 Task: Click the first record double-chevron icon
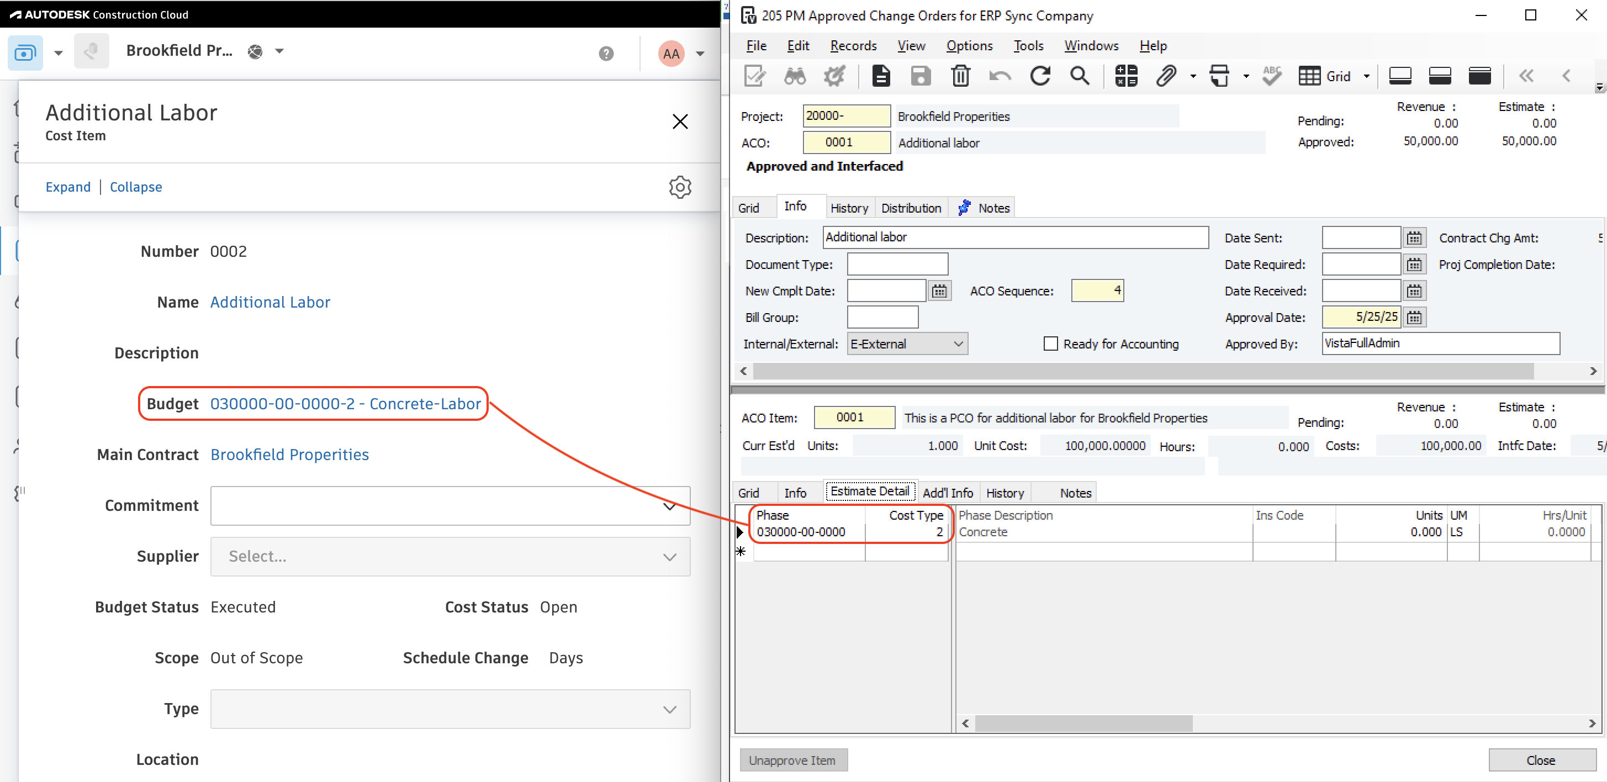coord(1526,76)
